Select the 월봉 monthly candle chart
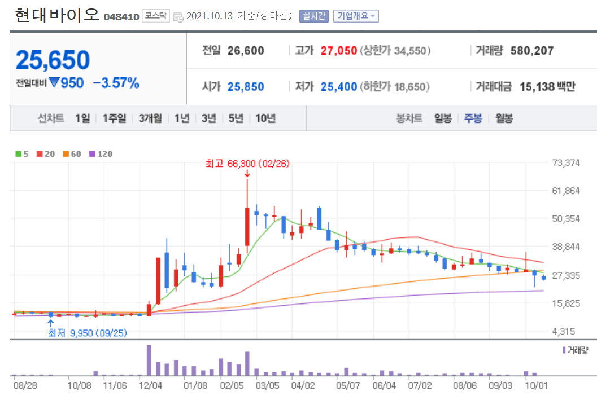This screenshot has height=396, width=597. tap(504, 118)
